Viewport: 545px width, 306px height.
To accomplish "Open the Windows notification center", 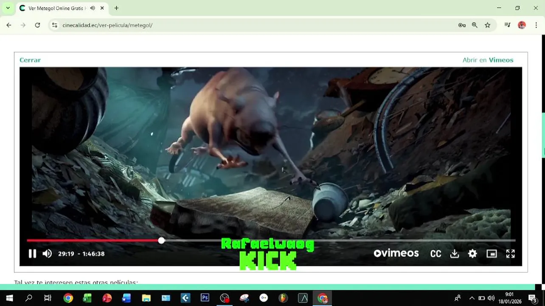I will click(533, 298).
